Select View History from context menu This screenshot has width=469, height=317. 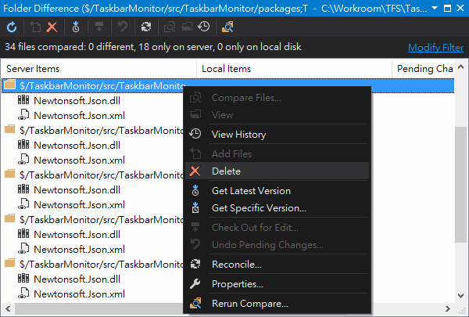(277, 134)
